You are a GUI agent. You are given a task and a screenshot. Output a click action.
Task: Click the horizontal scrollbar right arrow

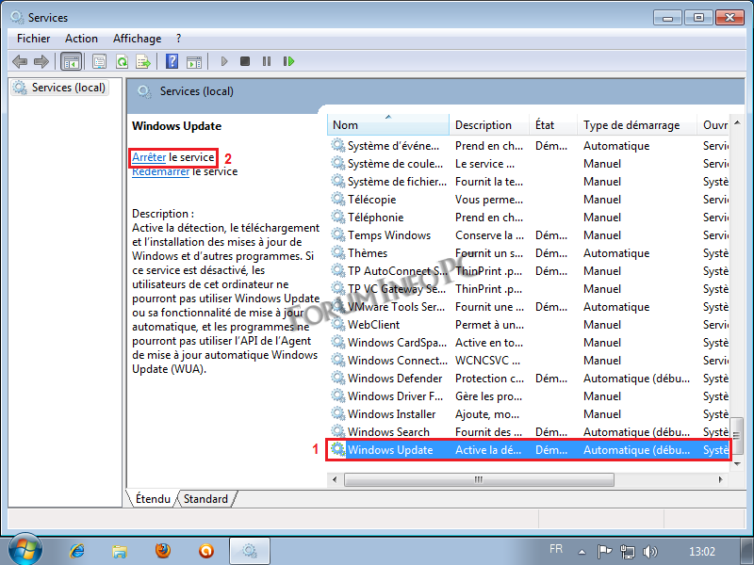(x=720, y=479)
